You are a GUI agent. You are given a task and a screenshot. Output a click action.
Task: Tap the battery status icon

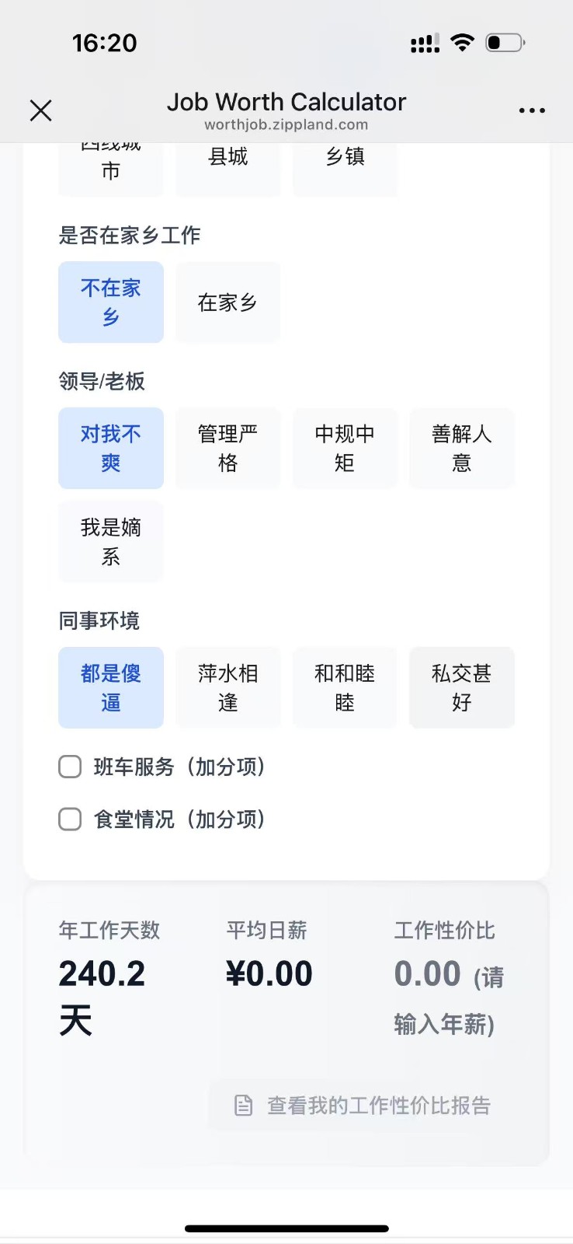click(x=505, y=43)
